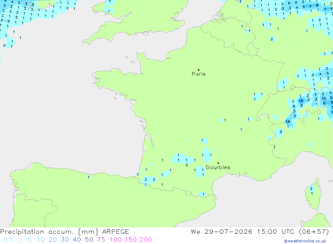Click the 30 mm legend value
Viewport: 333px width, 244px height.
[x=65, y=240]
